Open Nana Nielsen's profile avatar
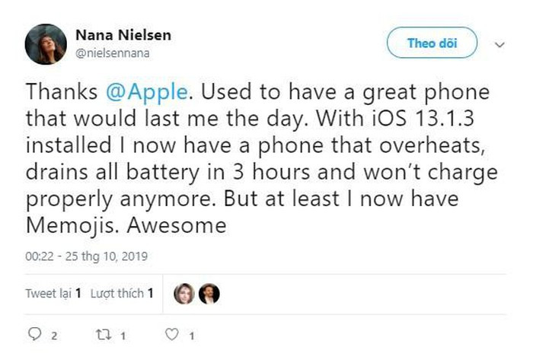Viewport: 533px width, 353px height. (x=46, y=43)
